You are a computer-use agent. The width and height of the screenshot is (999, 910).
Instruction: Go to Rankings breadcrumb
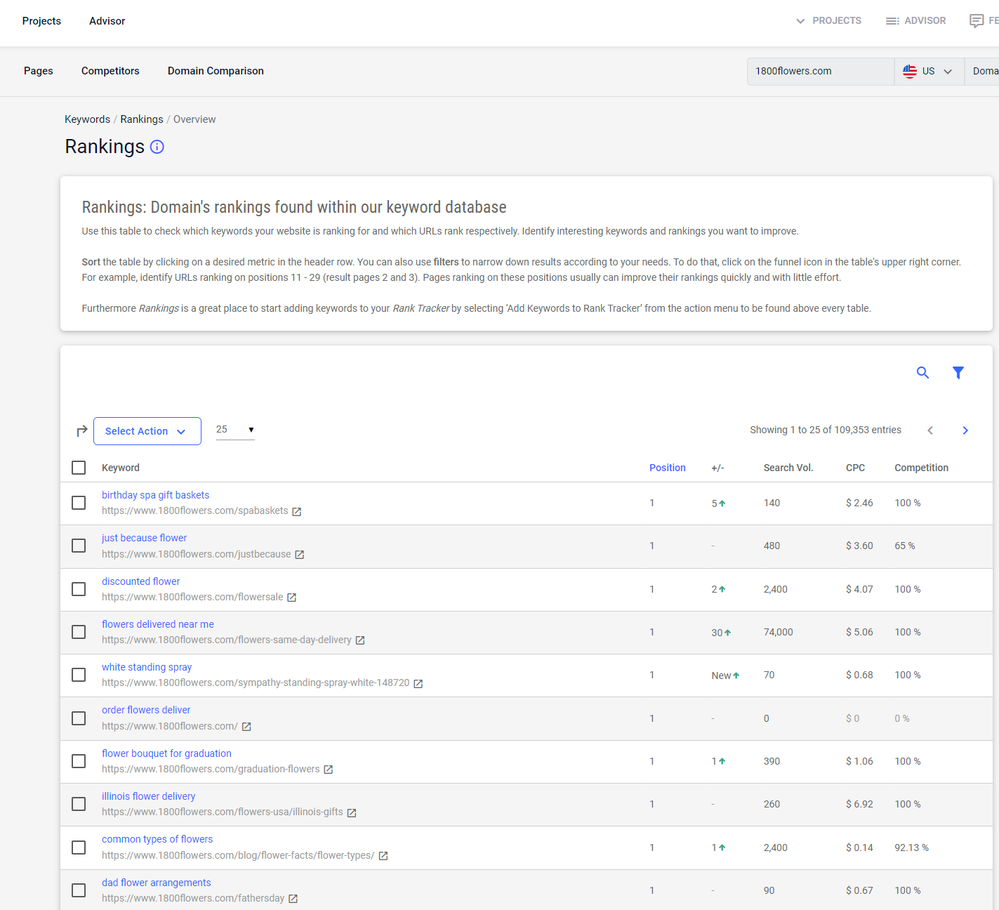click(142, 119)
